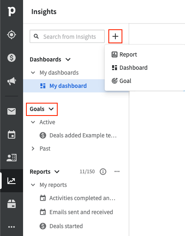Screen dimensions: 185x236
Task: Open Products box icon in sidebar
Action: coord(12,204)
